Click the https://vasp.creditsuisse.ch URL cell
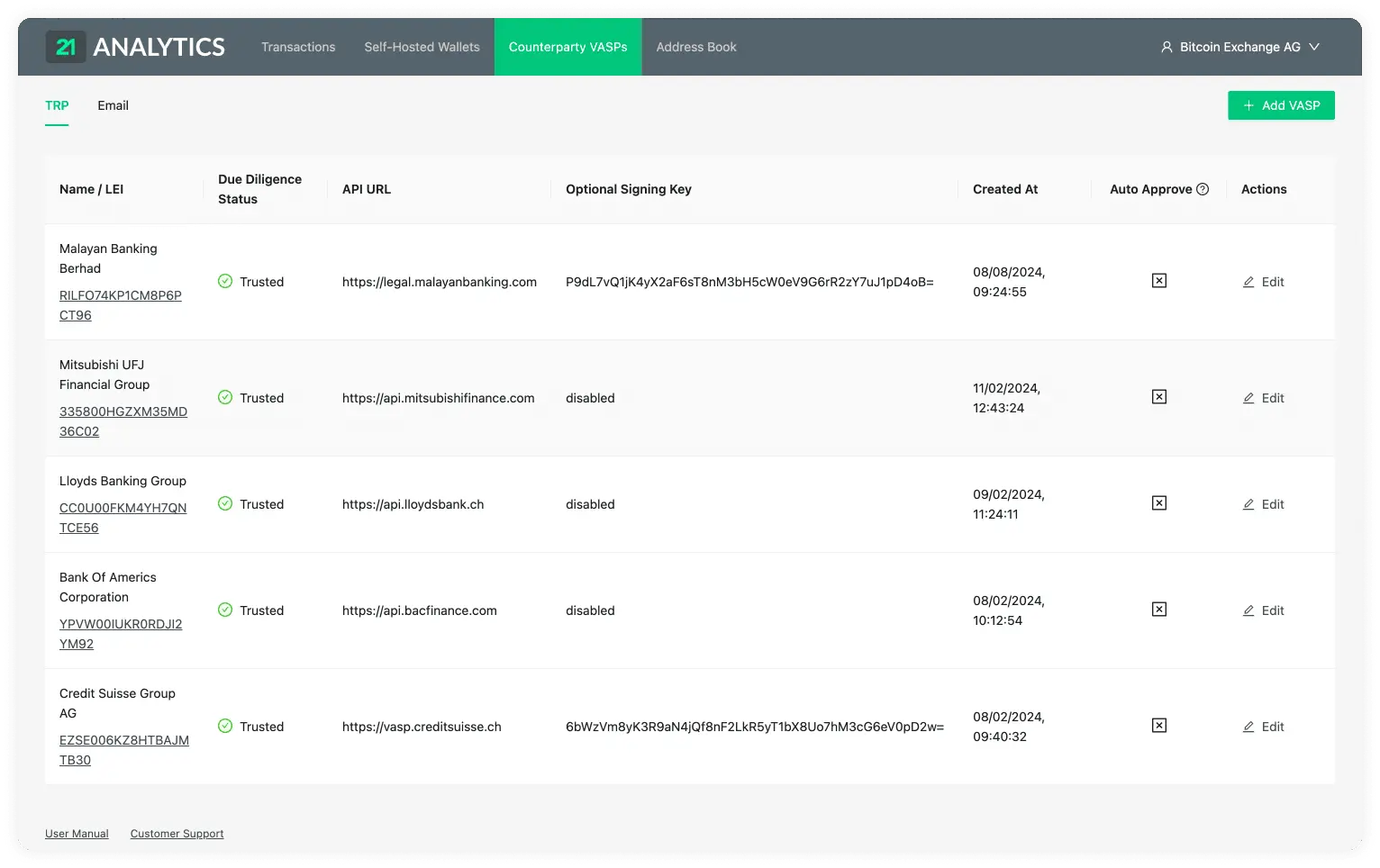Image resolution: width=1380 pixels, height=868 pixels. 422,727
